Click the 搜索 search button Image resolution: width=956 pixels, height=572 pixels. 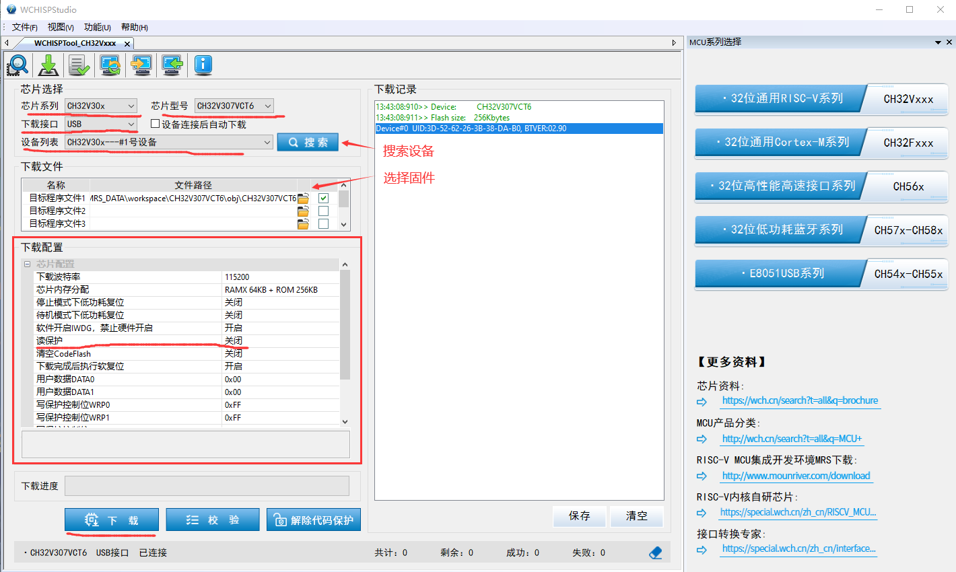point(308,142)
